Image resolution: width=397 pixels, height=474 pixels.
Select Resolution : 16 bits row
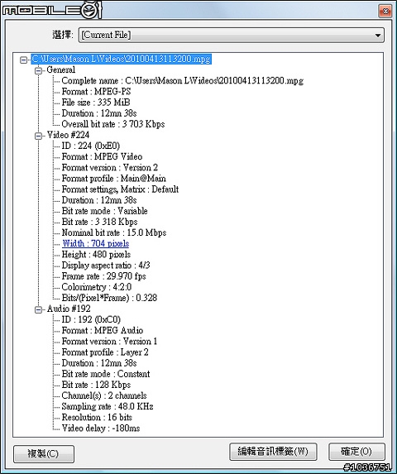[x=97, y=418]
